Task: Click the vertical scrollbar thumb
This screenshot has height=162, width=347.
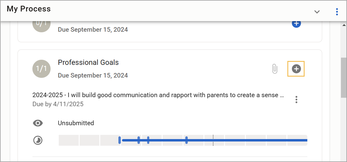Action: [344, 77]
